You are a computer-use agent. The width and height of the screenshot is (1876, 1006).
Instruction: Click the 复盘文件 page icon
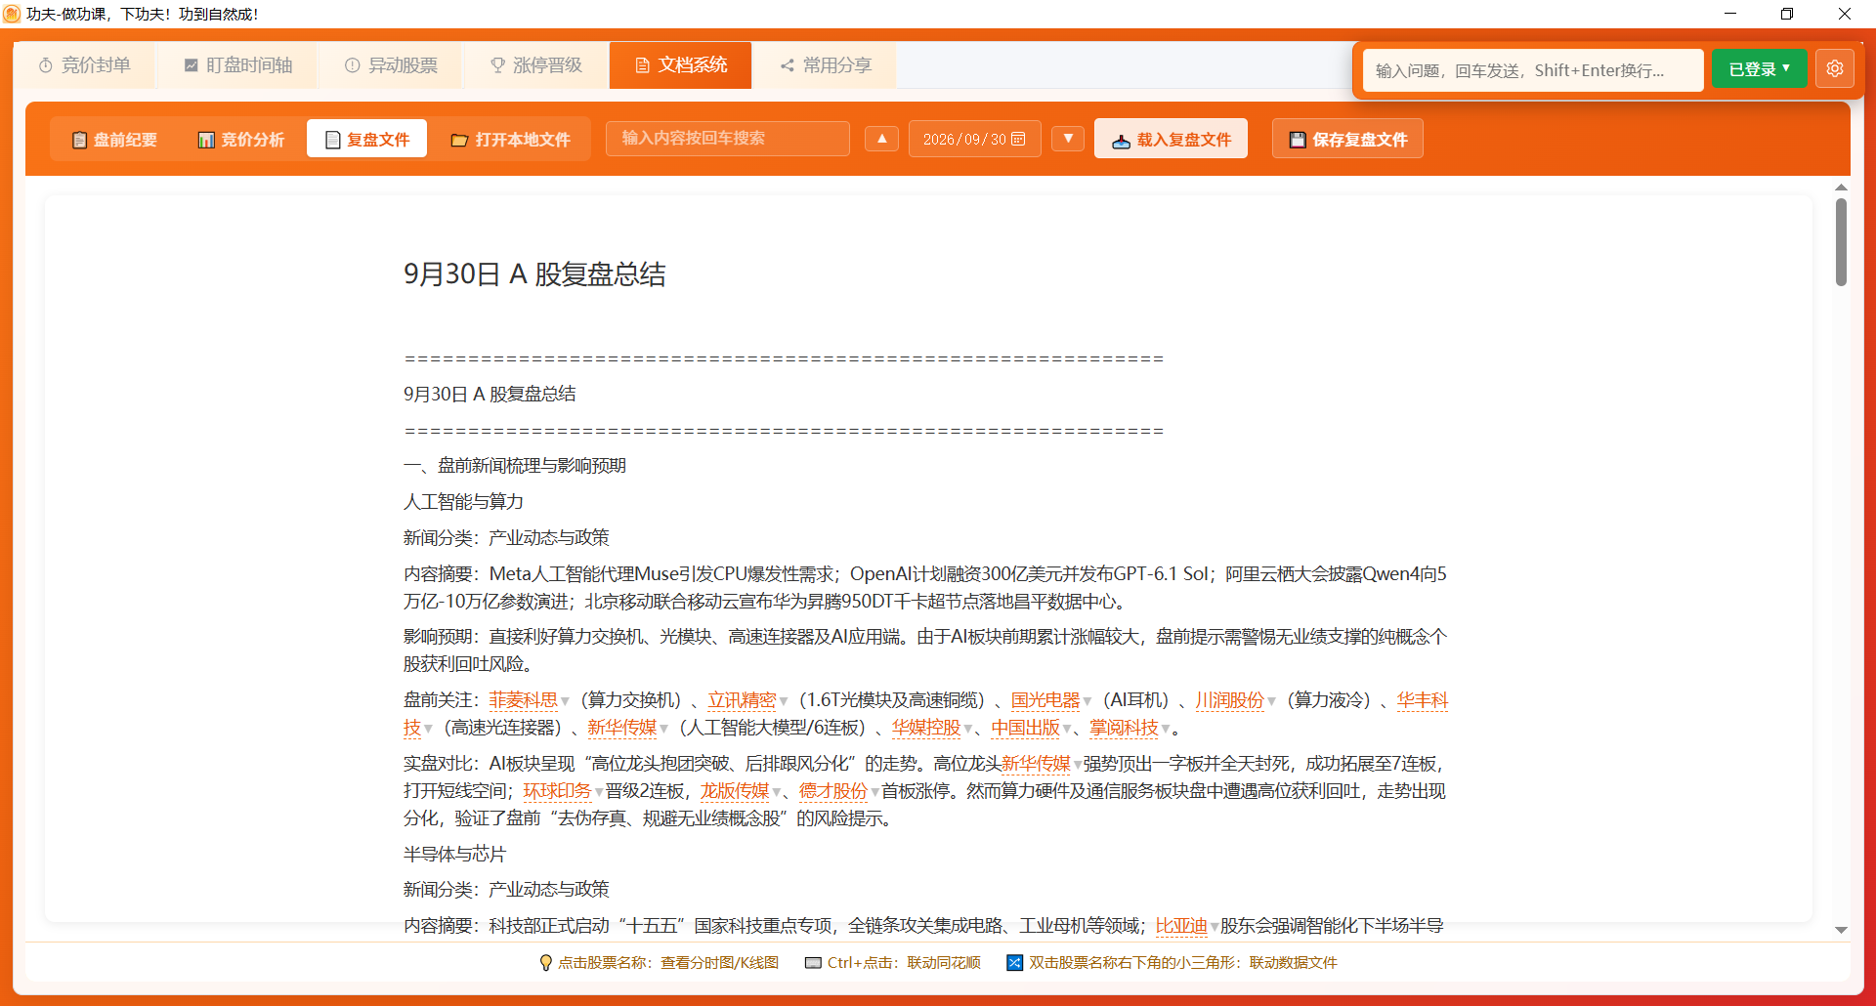(332, 140)
